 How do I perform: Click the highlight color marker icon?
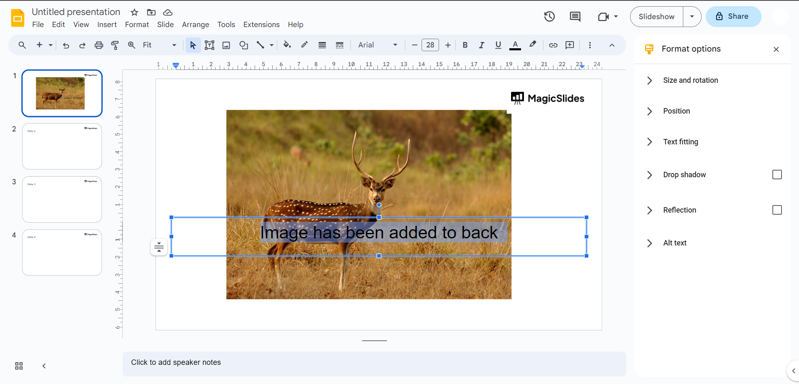point(533,45)
